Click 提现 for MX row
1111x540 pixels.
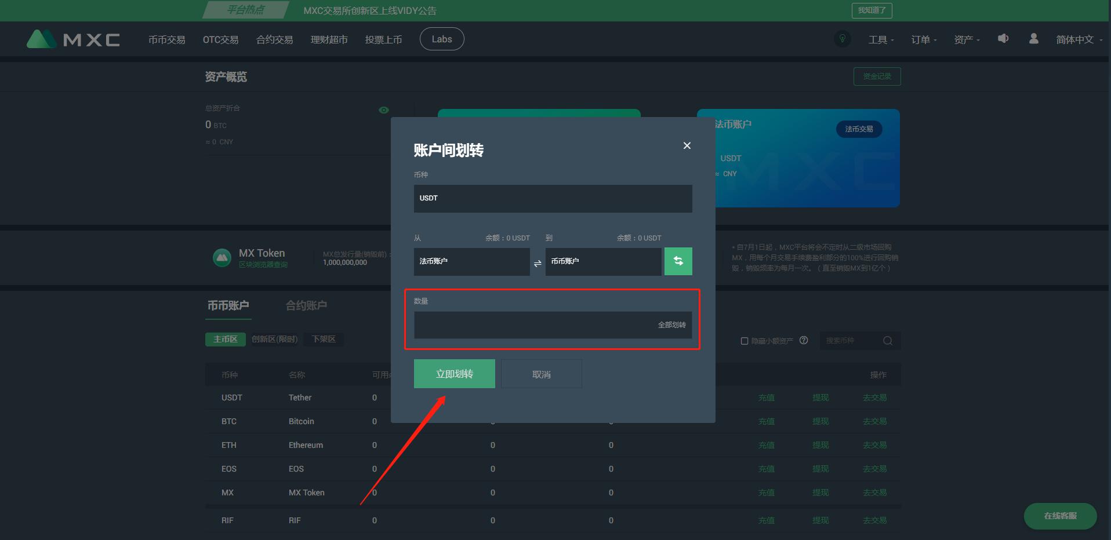pyautogui.click(x=820, y=492)
